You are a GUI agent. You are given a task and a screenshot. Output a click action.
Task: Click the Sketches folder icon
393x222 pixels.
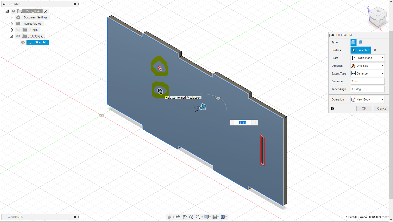pyautogui.click(x=25, y=36)
